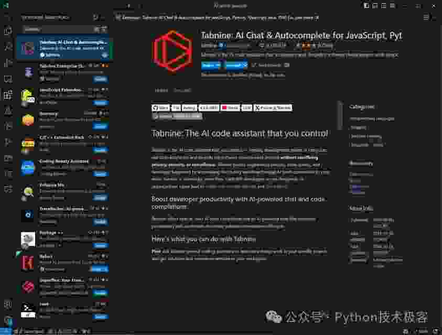Click the Disable button for Tabnine
This screenshot has height=335, width=442.
pyautogui.click(x=209, y=65)
